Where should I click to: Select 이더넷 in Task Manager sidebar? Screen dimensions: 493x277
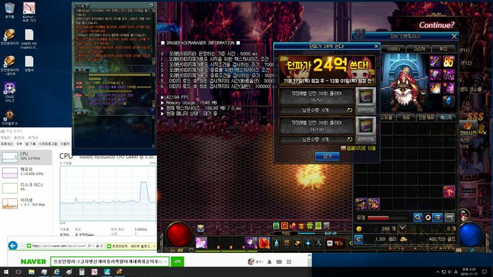[26, 203]
